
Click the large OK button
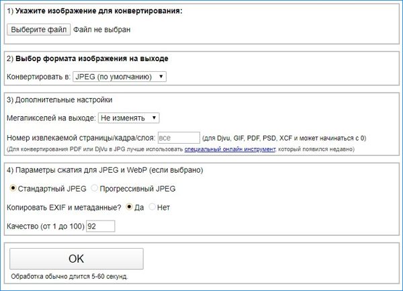pyautogui.click(x=77, y=259)
